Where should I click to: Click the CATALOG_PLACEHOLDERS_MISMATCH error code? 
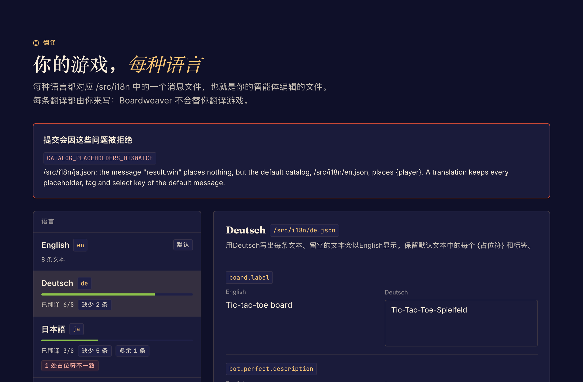coord(100,158)
